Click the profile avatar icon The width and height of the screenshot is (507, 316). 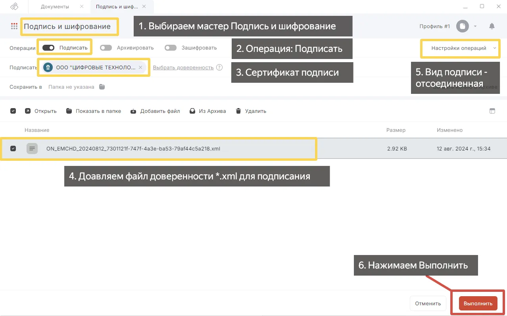point(462,26)
